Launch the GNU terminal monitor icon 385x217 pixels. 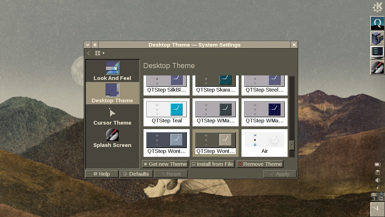tap(377, 53)
